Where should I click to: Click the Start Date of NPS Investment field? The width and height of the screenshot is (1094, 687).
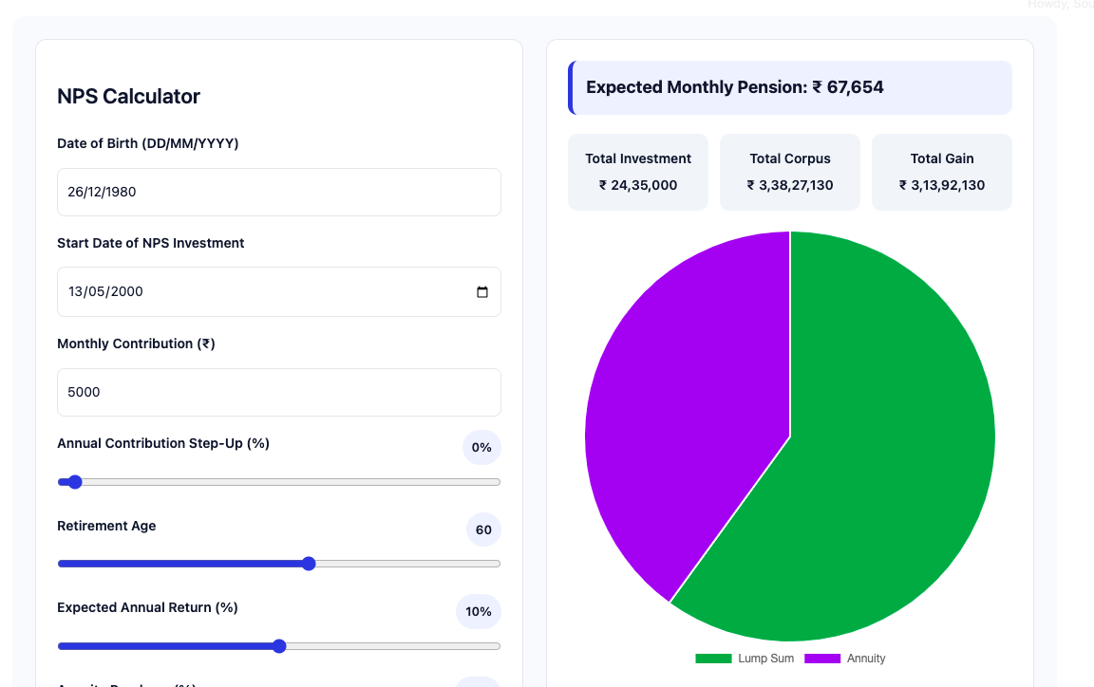(x=279, y=291)
